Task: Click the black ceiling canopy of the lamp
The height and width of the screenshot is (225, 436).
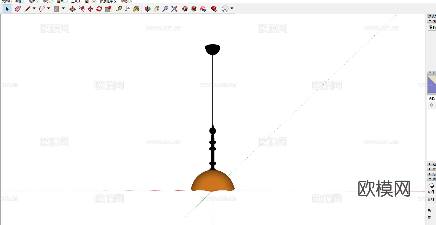Action: pyautogui.click(x=213, y=49)
